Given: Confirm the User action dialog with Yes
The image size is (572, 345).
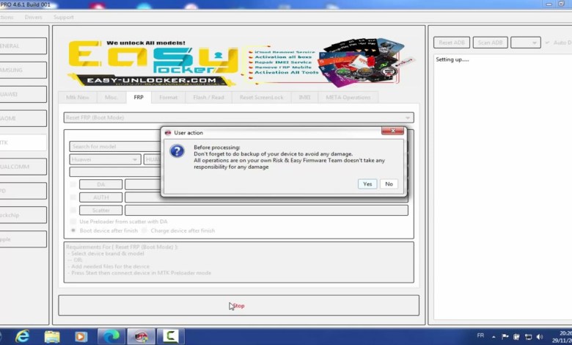Looking at the screenshot, I should coord(367,184).
